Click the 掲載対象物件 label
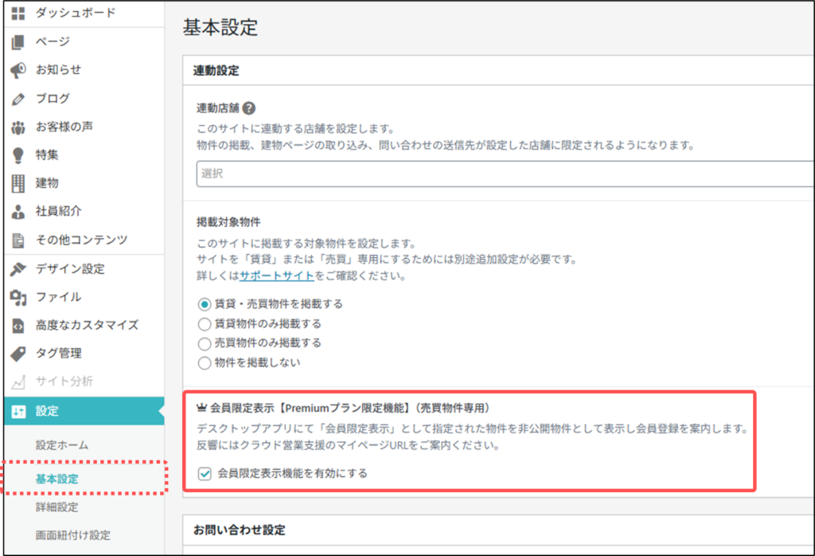 pyautogui.click(x=228, y=222)
